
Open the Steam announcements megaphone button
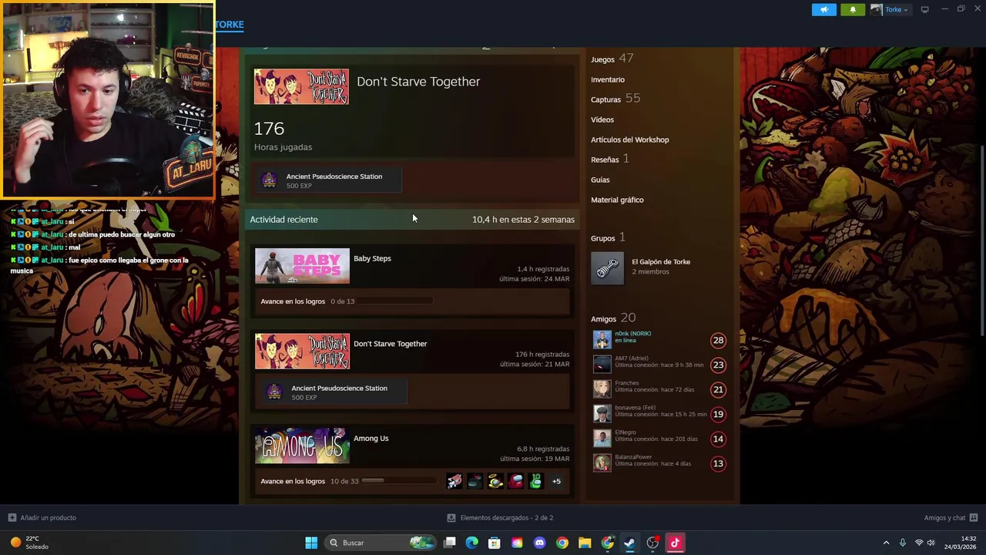tap(823, 9)
